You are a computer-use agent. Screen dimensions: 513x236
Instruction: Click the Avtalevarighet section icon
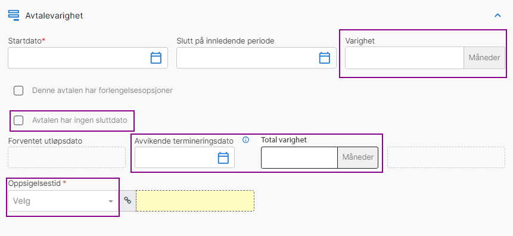[x=14, y=15]
